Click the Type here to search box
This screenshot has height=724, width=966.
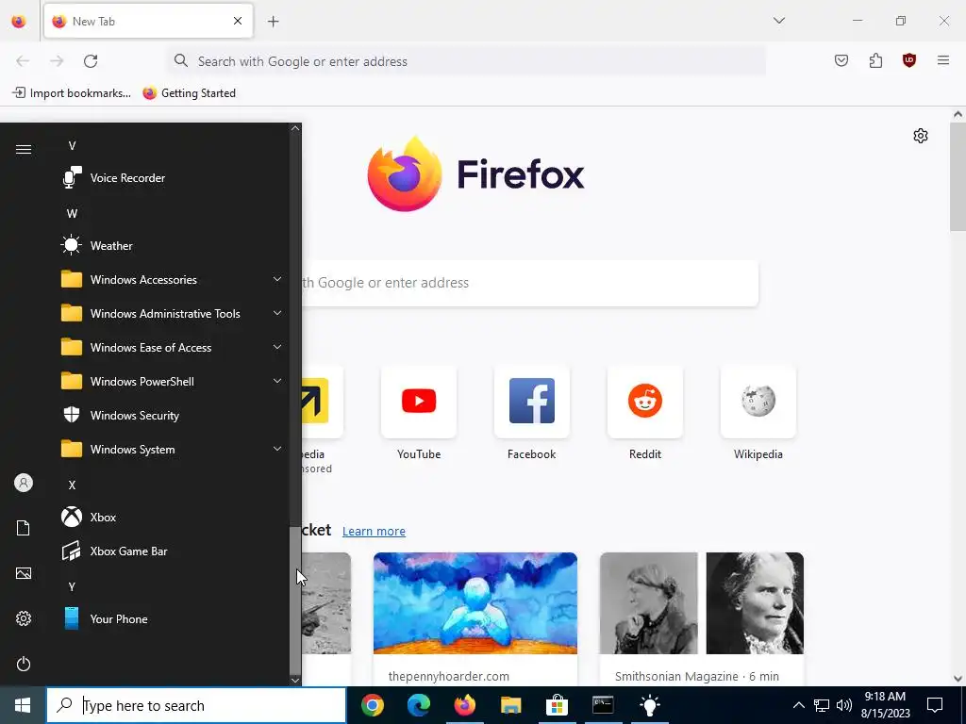(196, 705)
